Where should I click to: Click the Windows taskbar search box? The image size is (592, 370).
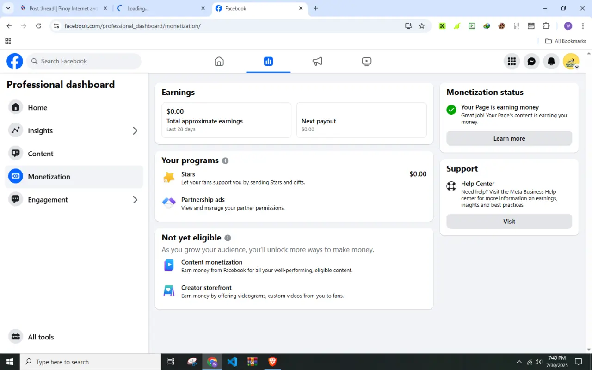(x=90, y=362)
